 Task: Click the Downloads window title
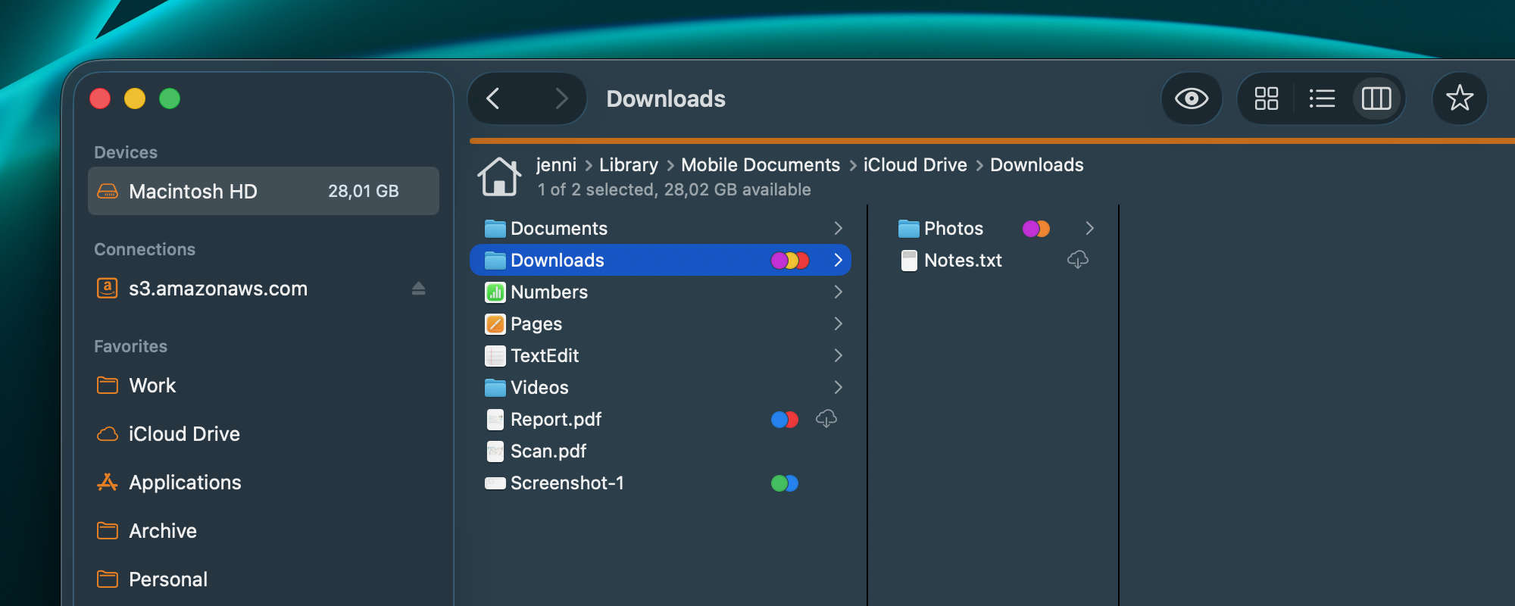coord(666,98)
